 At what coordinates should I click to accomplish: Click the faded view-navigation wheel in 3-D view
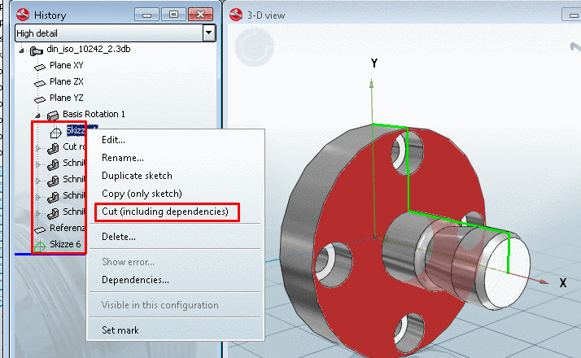click(254, 47)
